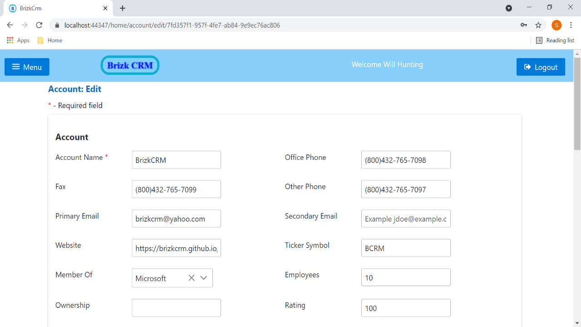Go forward in browser history
Screen dimensions: 581x327
(x=25, y=25)
